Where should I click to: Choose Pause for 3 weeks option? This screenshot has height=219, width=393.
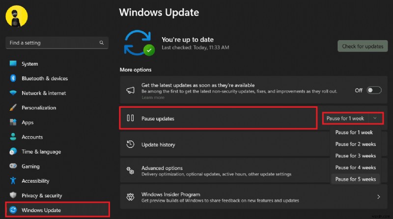[355, 156]
